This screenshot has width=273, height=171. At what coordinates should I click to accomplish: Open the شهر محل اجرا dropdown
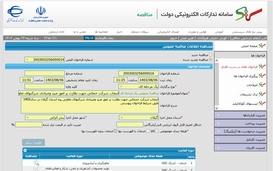click(x=45, y=118)
